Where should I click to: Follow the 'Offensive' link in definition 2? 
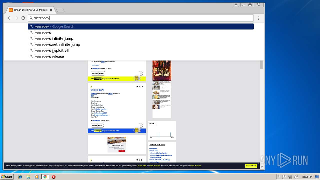[94, 93]
